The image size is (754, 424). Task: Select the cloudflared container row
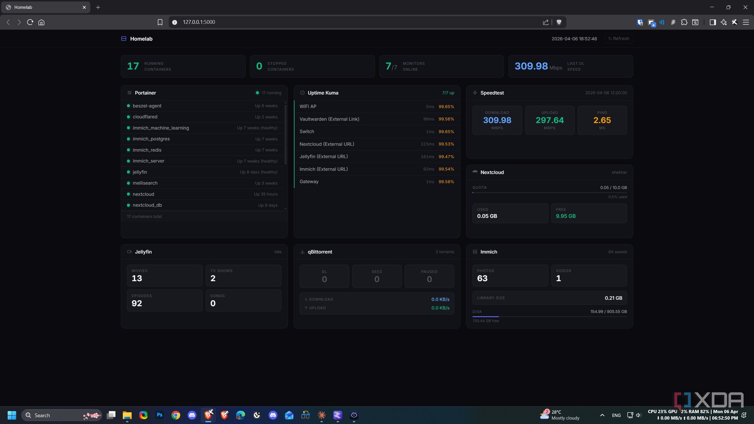202,117
